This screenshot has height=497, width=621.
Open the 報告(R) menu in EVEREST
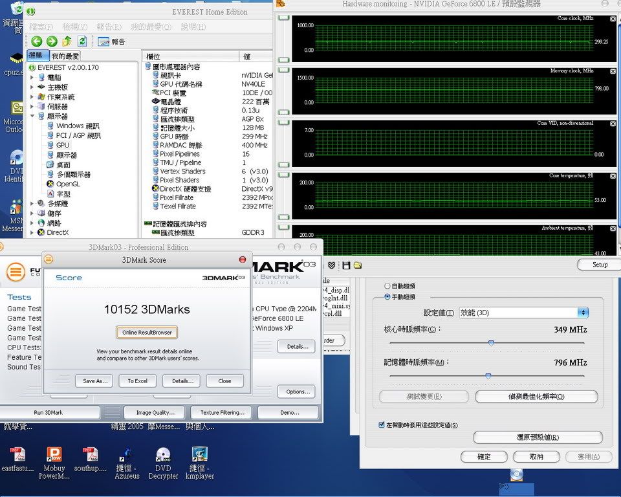(x=109, y=27)
